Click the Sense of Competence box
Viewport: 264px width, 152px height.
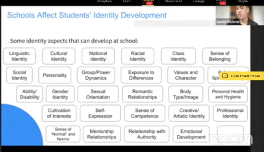click(145, 113)
